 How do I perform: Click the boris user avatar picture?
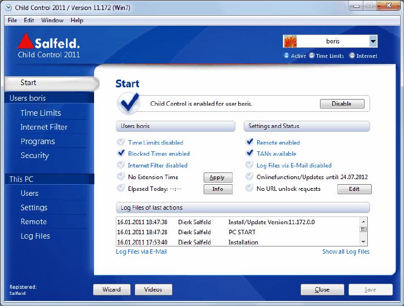pyautogui.click(x=290, y=41)
